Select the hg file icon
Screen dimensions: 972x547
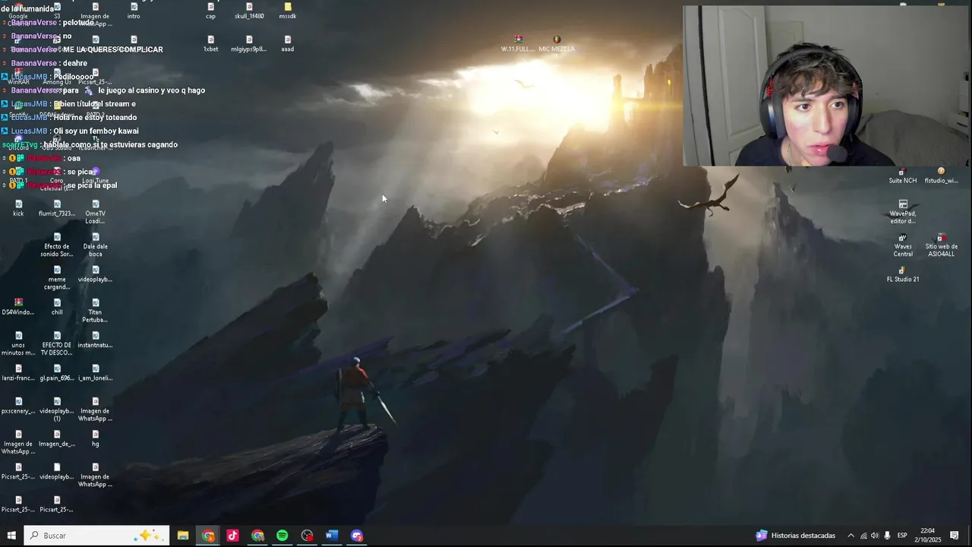coord(95,438)
